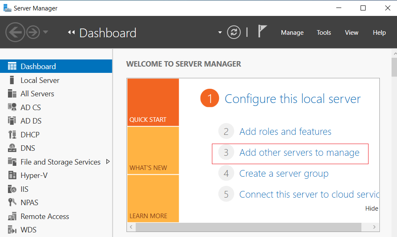Click Add roles and features link
Image resolution: width=397 pixels, height=237 pixels.
[285, 131]
